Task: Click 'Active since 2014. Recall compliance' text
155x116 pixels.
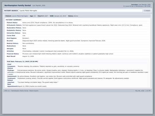Action: 48,23
